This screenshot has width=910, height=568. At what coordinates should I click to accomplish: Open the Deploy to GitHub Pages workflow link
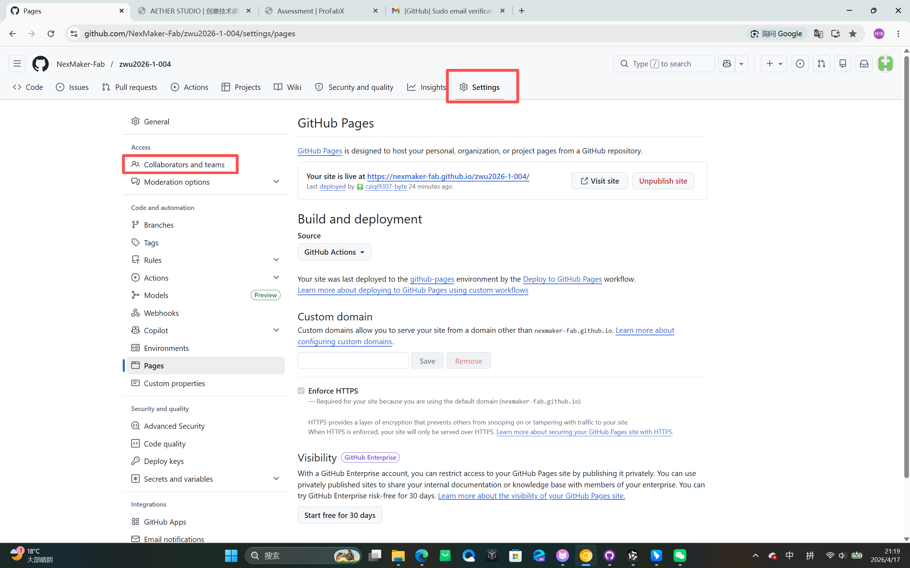[x=562, y=279]
